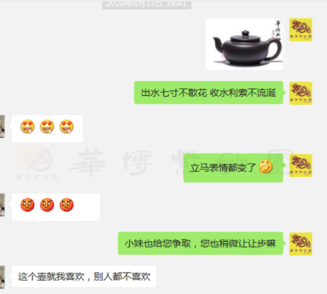Screen dimensions: 327x294
Task: Click contact avatar beside angry emoji message
Action: coord(2,205)
